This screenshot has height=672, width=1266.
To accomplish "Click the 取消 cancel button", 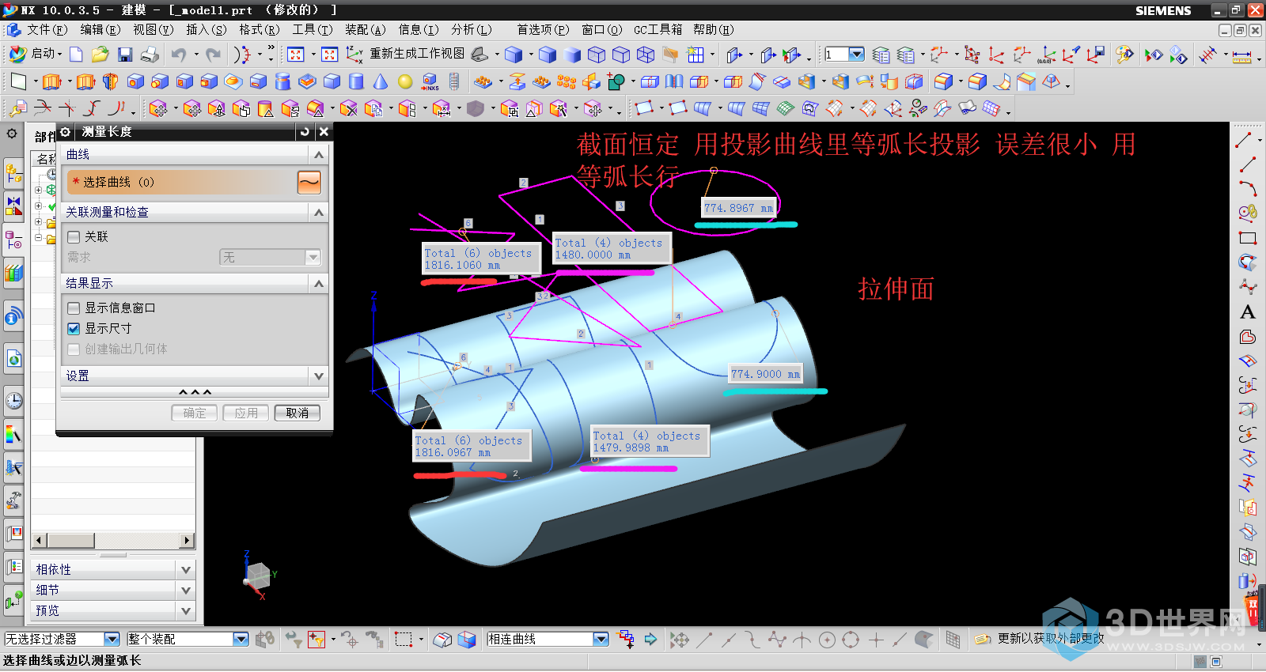I will click(298, 413).
